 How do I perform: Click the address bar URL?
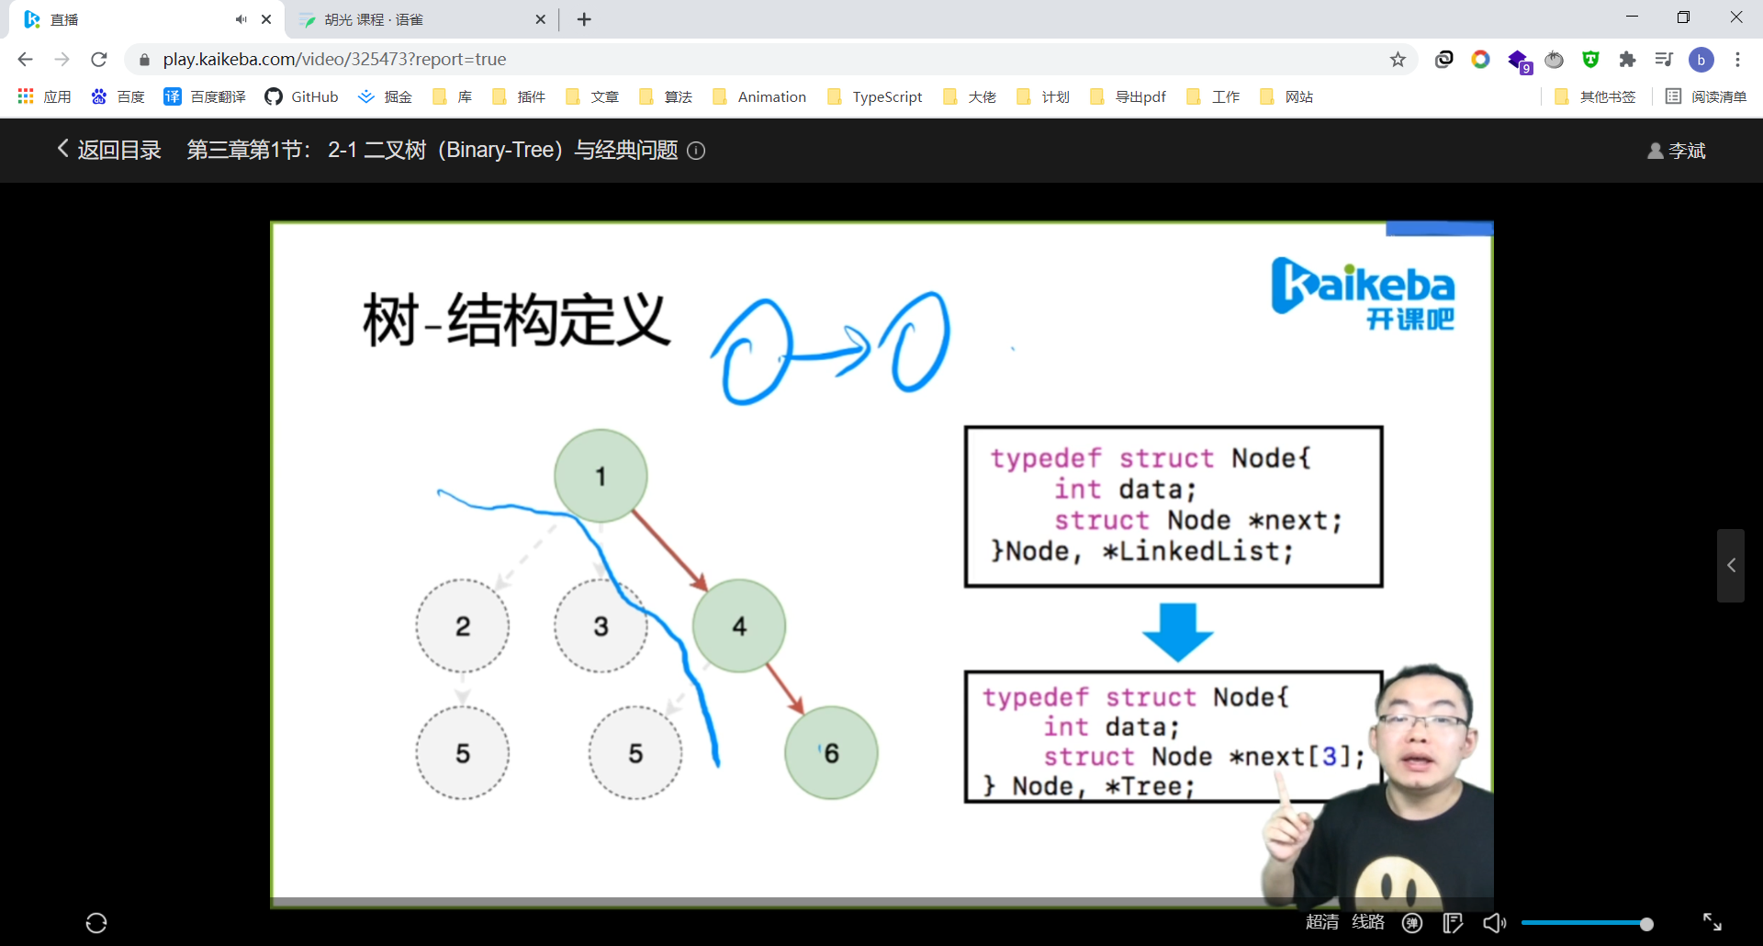(334, 60)
